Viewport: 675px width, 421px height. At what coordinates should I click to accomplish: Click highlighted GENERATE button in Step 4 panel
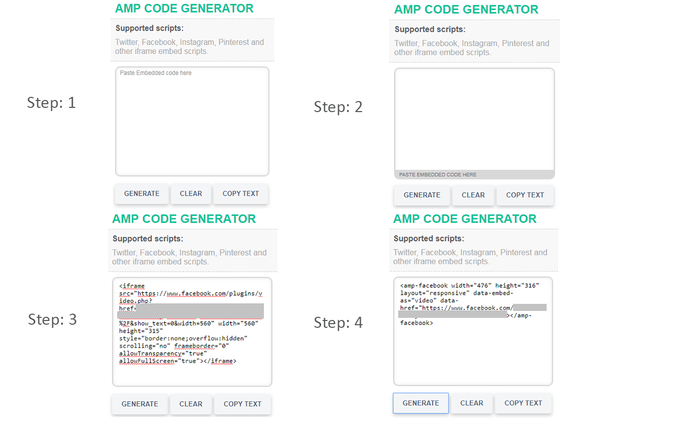(420, 403)
